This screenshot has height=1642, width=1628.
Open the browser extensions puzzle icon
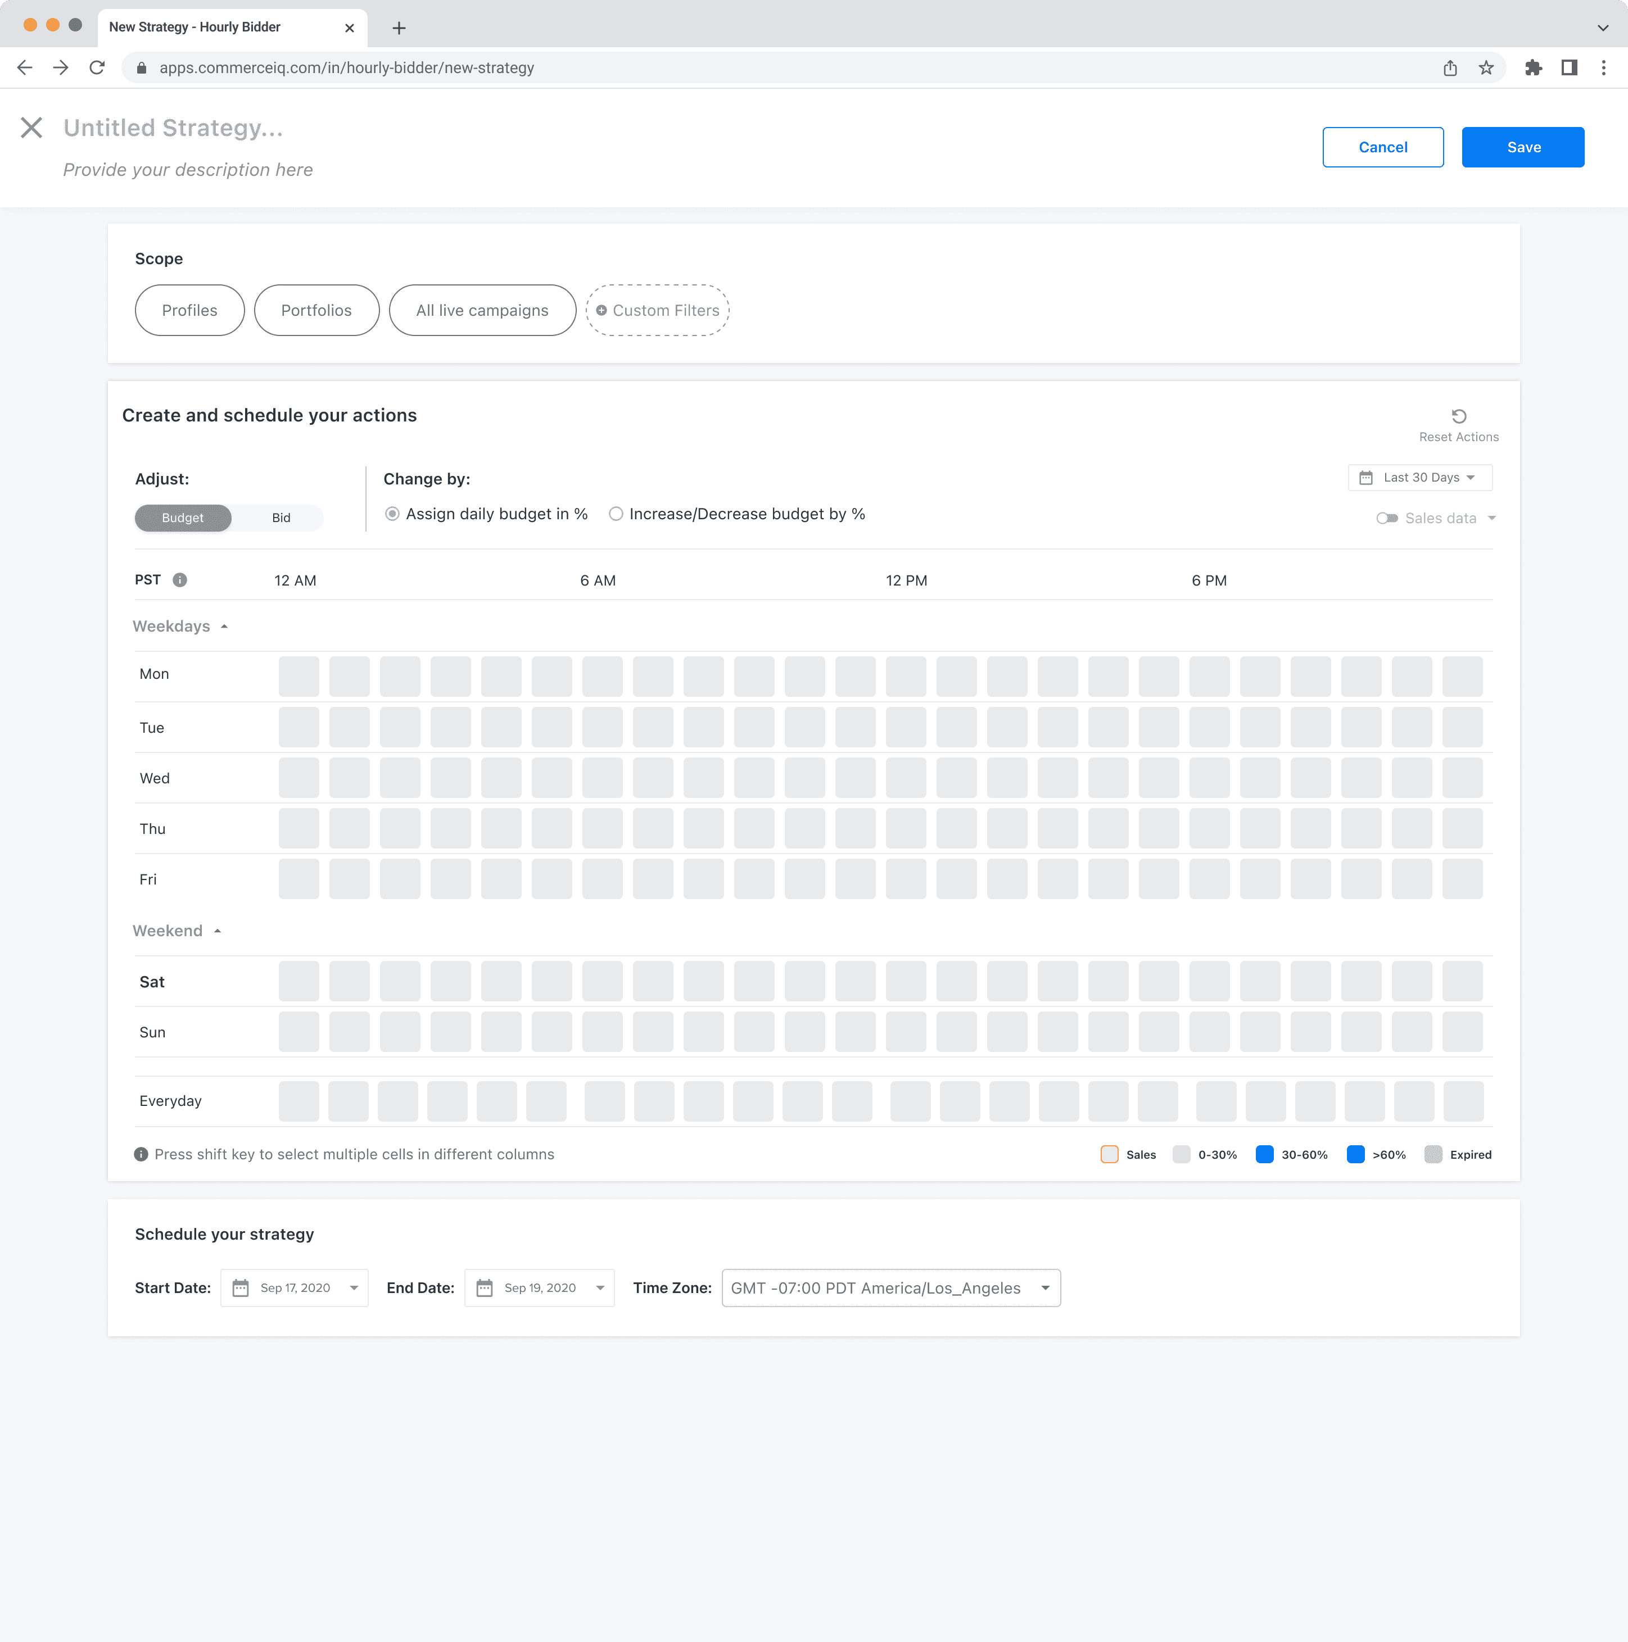(x=1533, y=68)
